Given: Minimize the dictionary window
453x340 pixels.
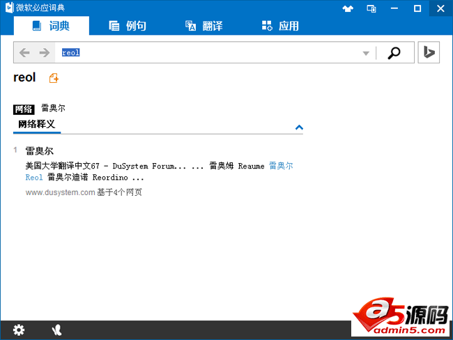Looking at the screenshot, I should coord(394,8).
